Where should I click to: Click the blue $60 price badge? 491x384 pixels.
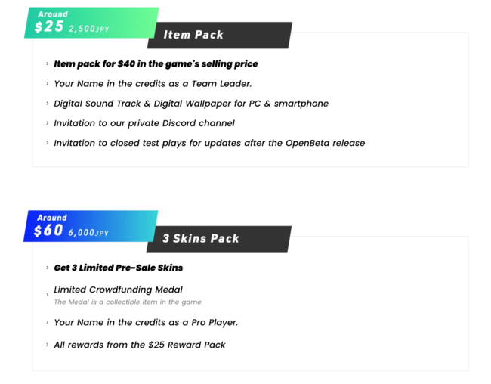pos(91,226)
